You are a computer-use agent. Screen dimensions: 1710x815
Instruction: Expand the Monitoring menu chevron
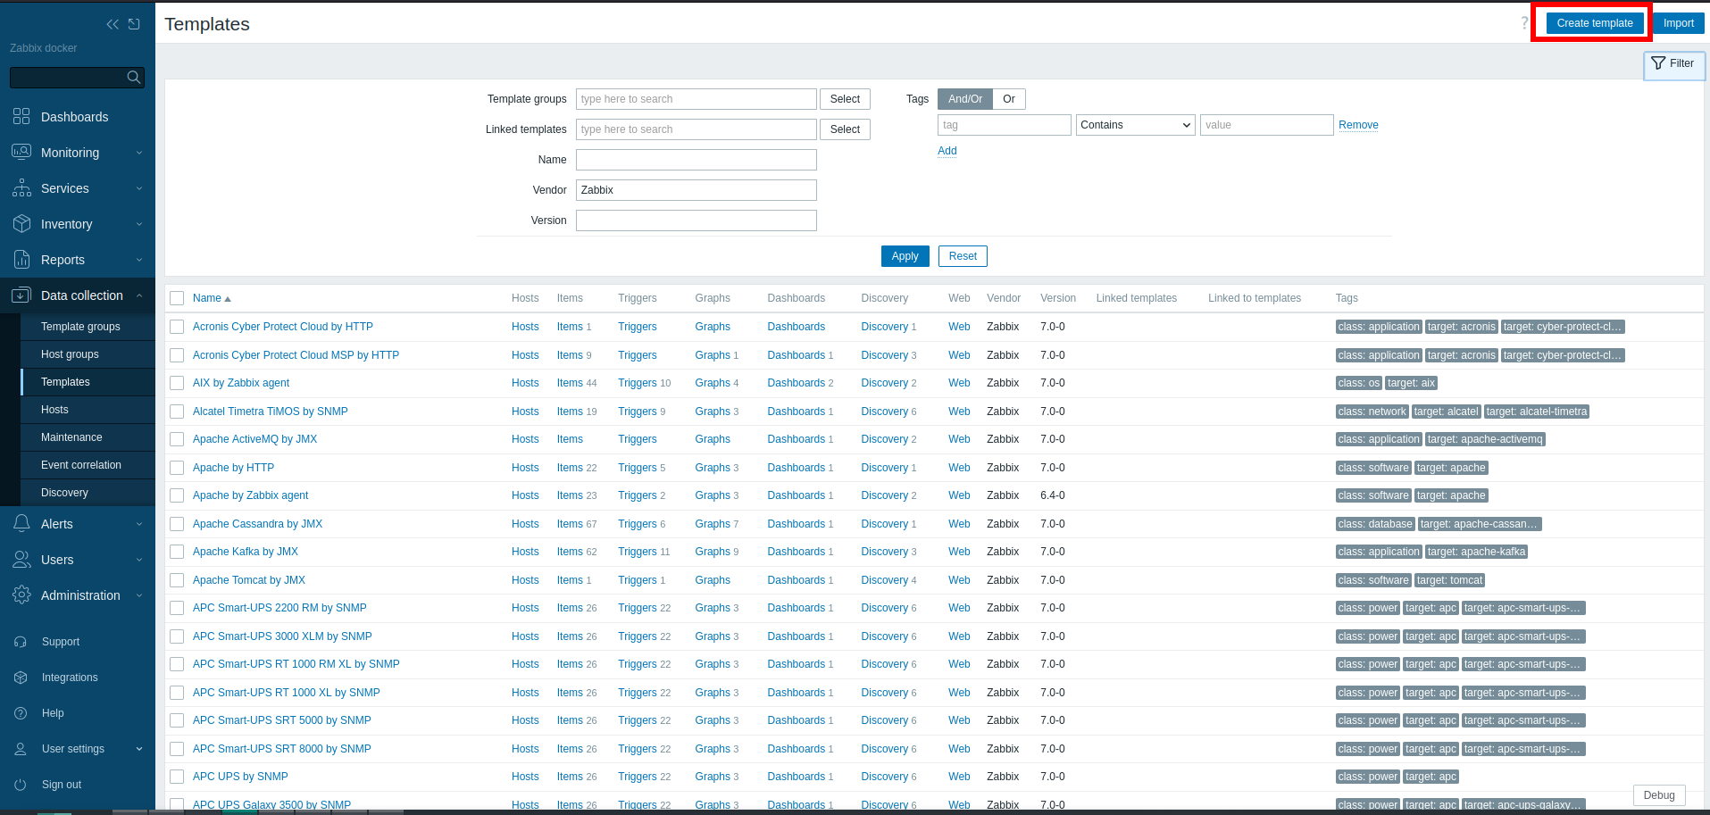coord(139,153)
